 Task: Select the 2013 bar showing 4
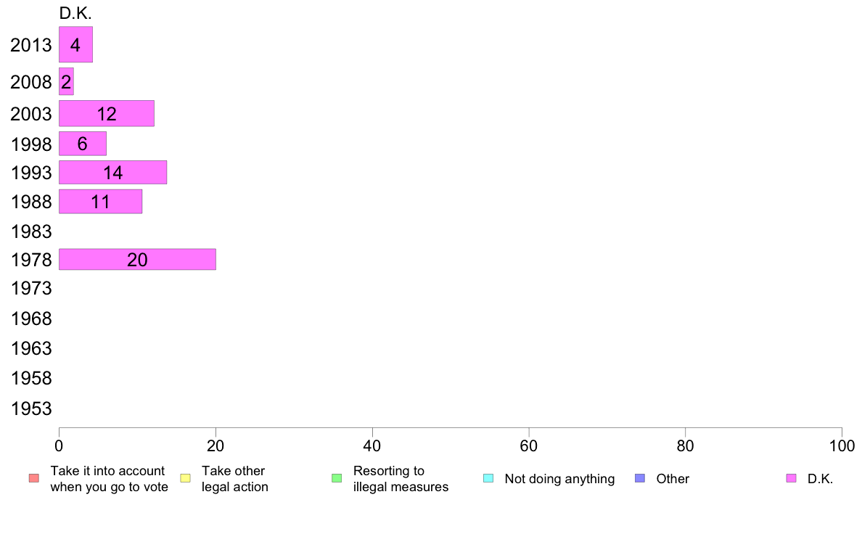click(x=76, y=44)
